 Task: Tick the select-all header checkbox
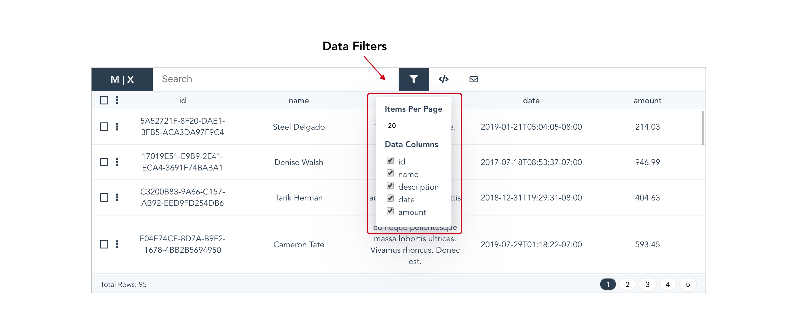pos(104,100)
